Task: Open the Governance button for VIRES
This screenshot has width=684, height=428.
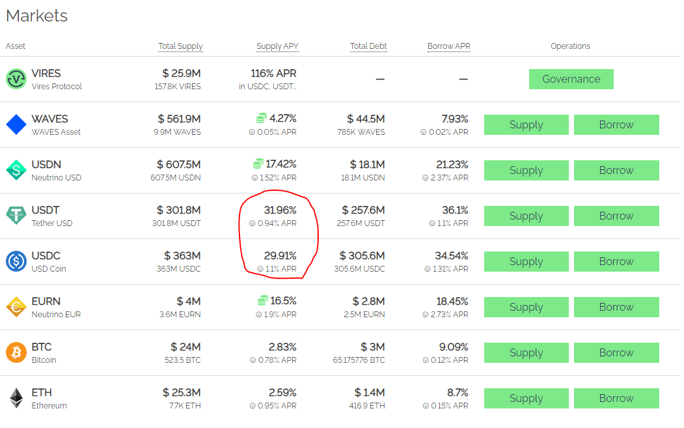Action: click(571, 79)
